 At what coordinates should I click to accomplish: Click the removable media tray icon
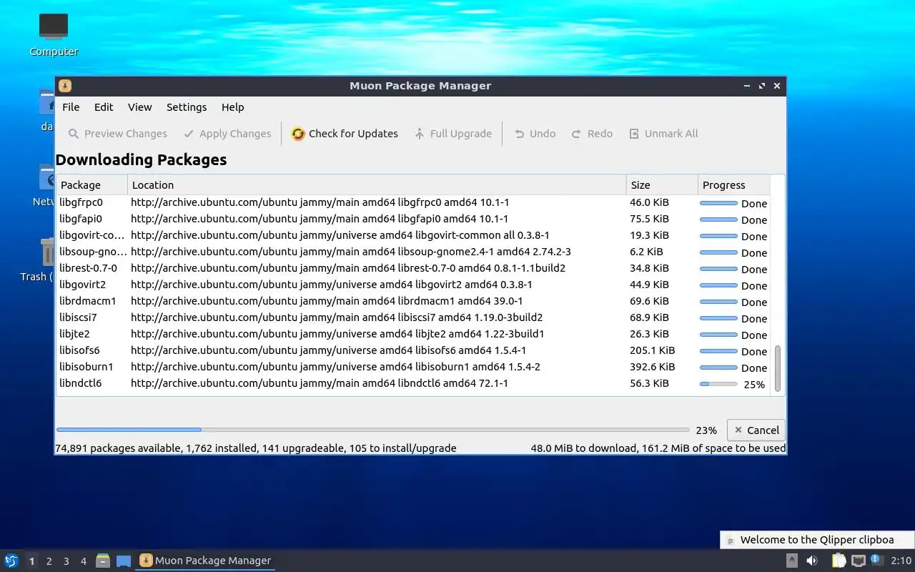(x=792, y=561)
